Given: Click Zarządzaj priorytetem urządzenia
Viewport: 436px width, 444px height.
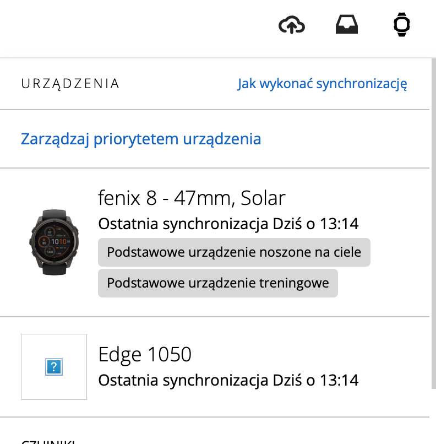Looking at the screenshot, I should pyautogui.click(x=141, y=139).
